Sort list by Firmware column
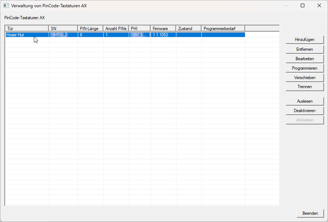This screenshot has height=222, width=328. tap(163, 29)
